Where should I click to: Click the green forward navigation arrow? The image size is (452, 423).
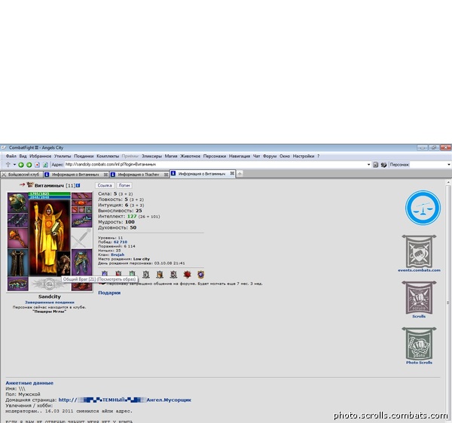[29, 165]
